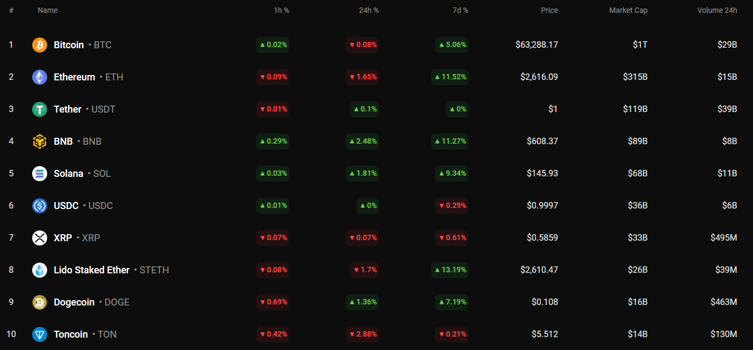Click the Lido Staked Ether icon
Viewport: 753px width, 350px height.
coord(40,270)
